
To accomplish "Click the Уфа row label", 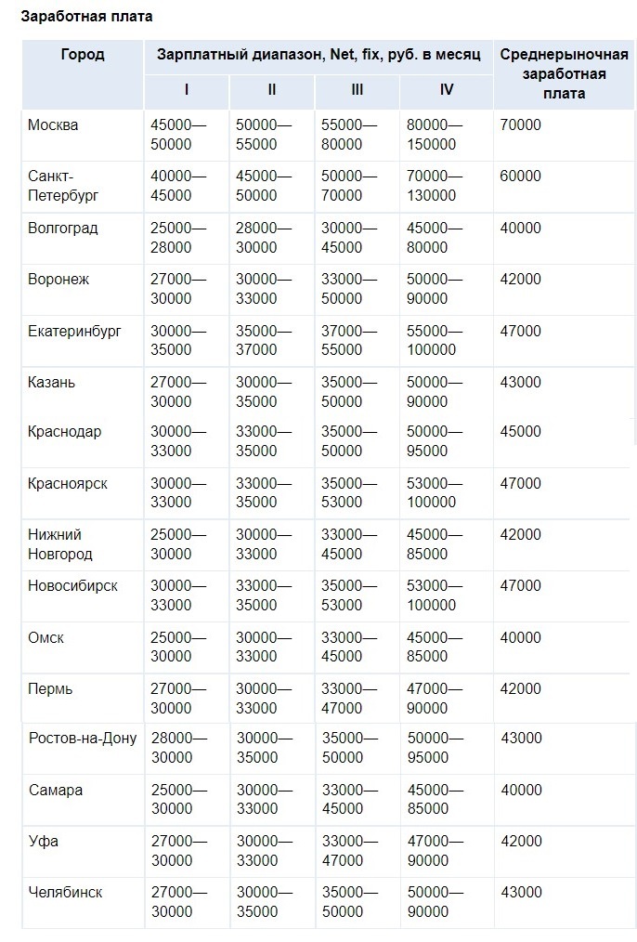I will [44, 841].
